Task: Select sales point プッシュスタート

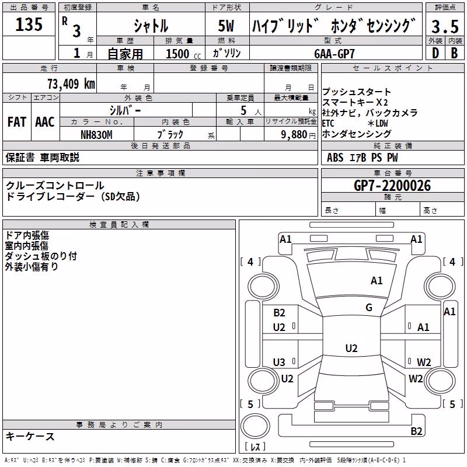Action: coord(357,92)
